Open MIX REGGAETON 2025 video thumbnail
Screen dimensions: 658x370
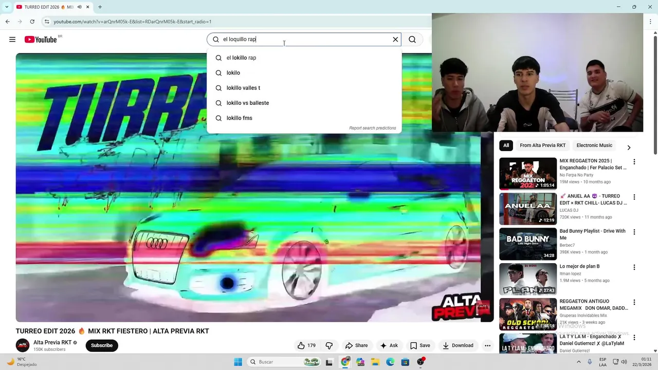528,174
